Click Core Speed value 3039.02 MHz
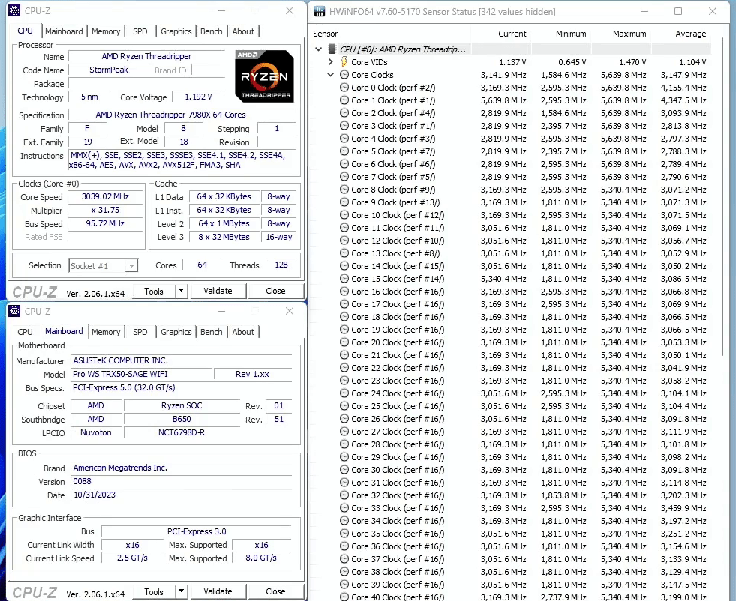The width and height of the screenshot is (736, 601). point(105,196)
